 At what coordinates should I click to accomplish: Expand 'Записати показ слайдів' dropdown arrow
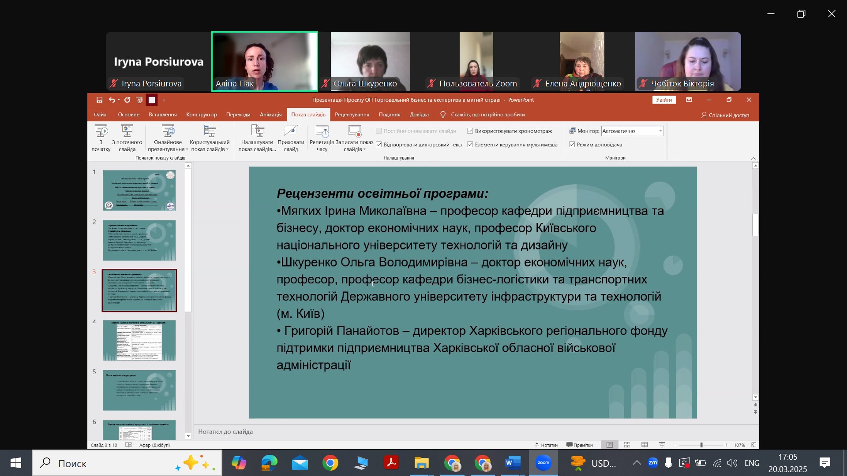click(x=364, y=149)
